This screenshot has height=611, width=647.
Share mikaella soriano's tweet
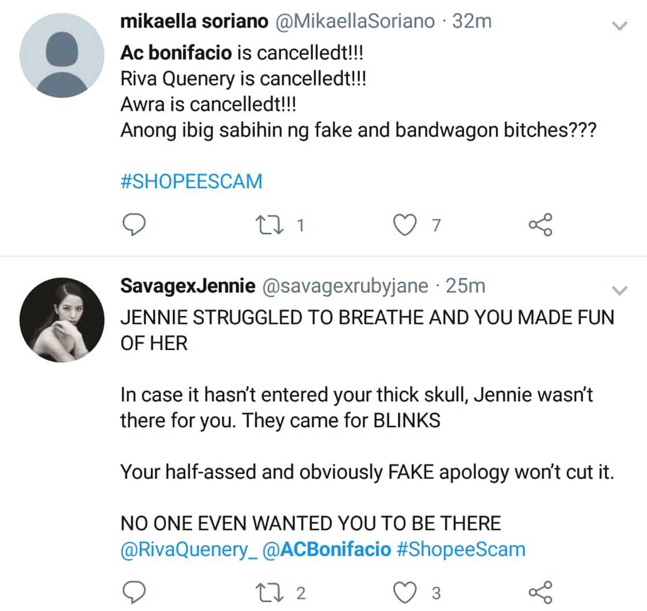tap(541, 225)
